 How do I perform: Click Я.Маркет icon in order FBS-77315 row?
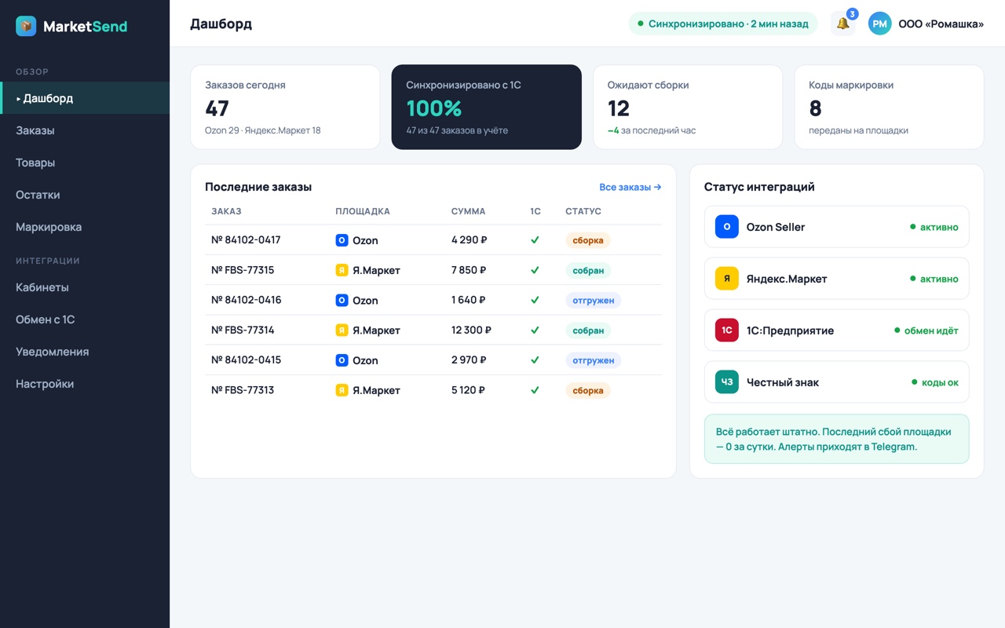(x=342, y=270)
